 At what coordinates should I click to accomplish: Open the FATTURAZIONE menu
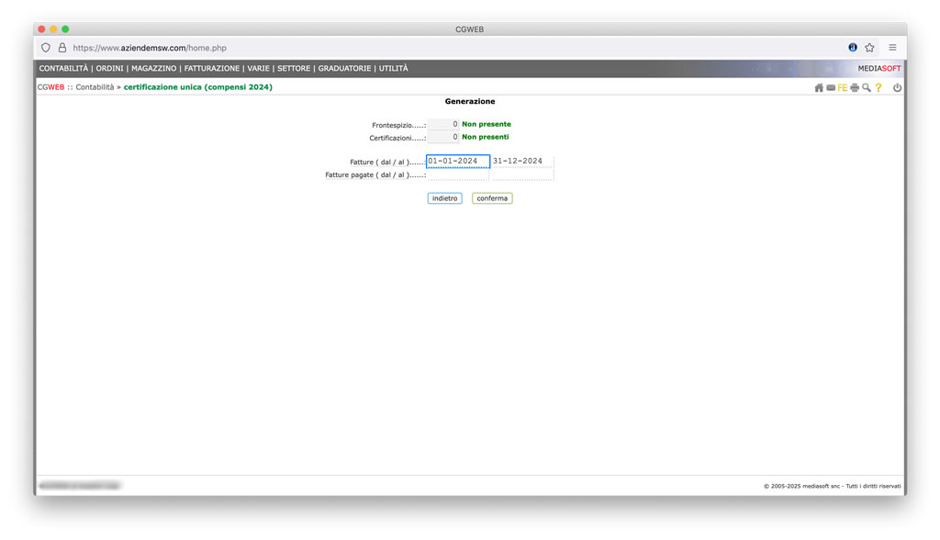coord(211,69)
